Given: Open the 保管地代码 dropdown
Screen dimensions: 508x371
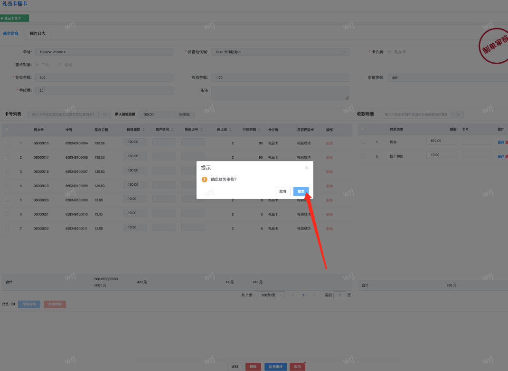Looking at the screenshot, I should (x=280, y=52).
